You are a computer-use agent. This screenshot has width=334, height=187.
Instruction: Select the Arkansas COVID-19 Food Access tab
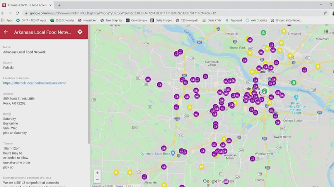27,5
